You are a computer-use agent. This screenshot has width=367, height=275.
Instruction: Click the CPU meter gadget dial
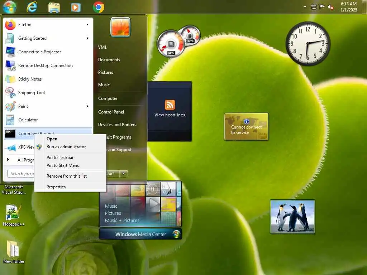[x=171, y=44]
